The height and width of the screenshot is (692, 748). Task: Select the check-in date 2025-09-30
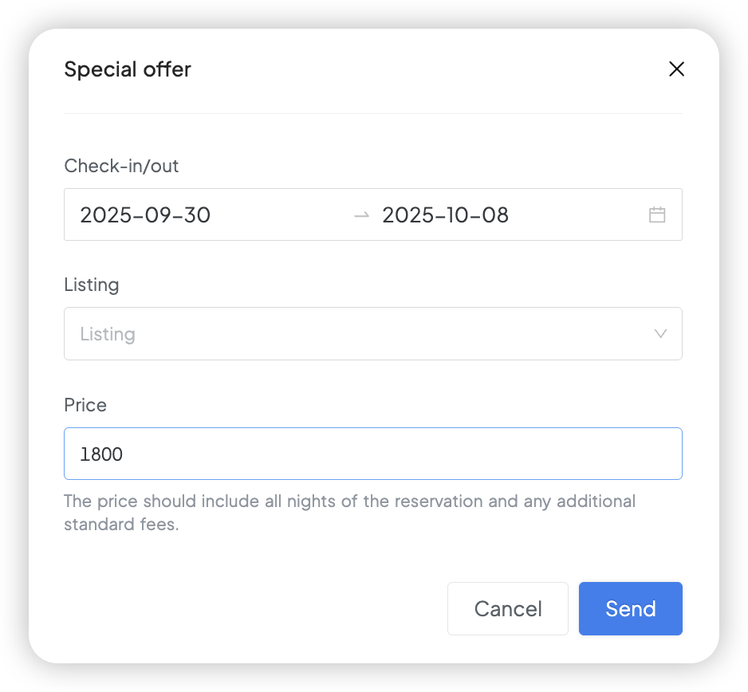[x=145, y=214]
